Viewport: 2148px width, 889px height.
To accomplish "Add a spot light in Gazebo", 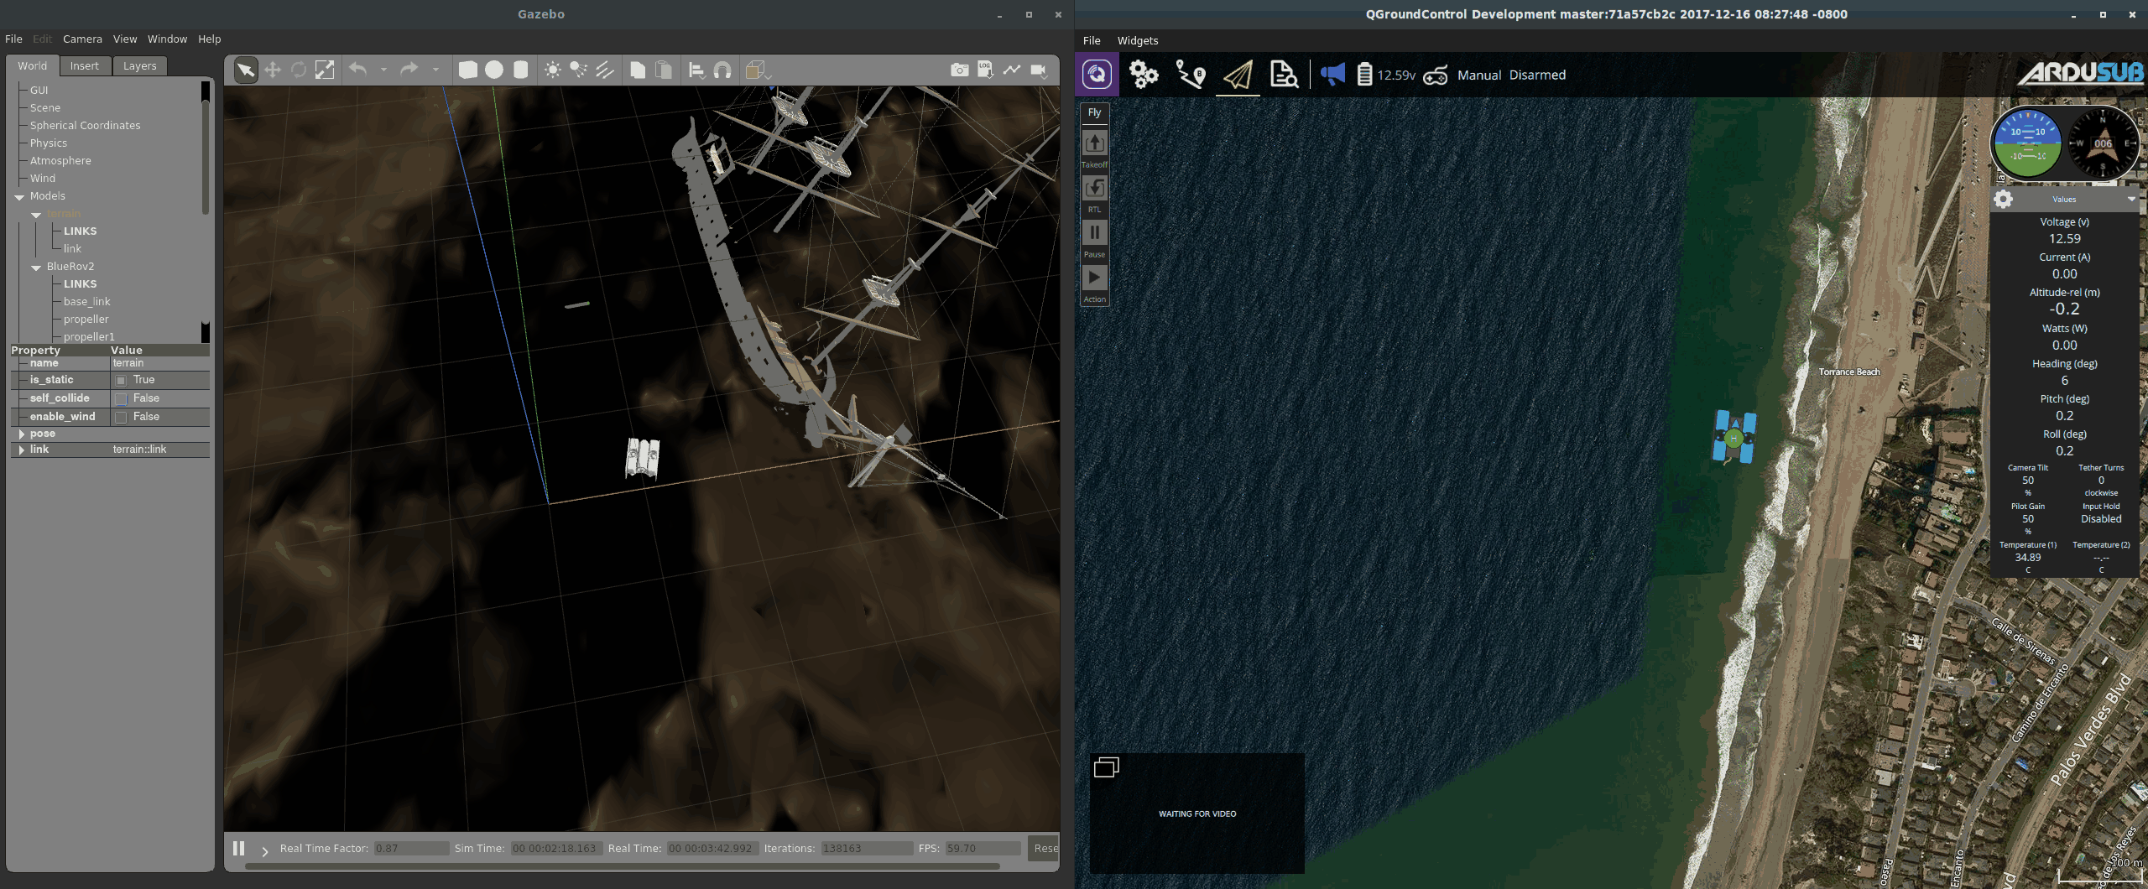I will coord(579,70).
